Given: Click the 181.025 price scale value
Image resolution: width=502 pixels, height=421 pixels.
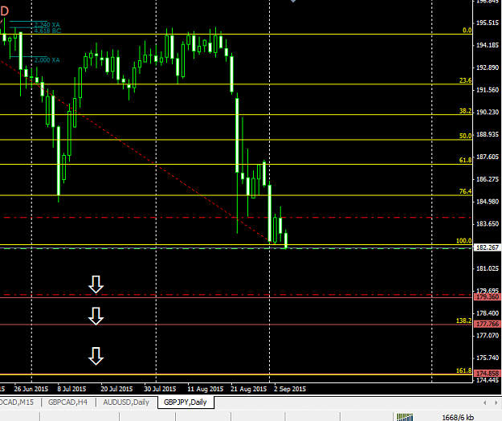Looking at the screenshot, I should [x=488, y=268].
